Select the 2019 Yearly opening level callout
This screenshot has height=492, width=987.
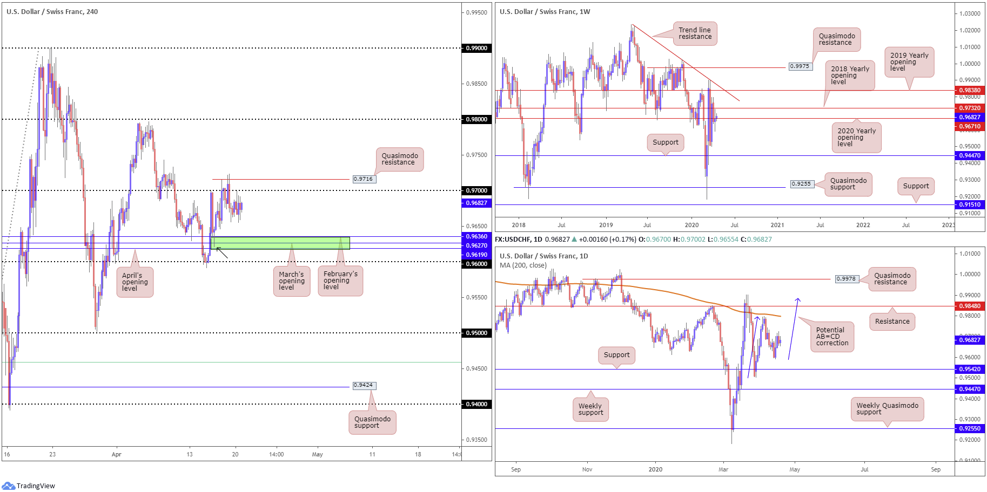909,61
